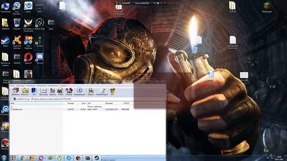Open the Файл menu in WinRAR
This screenshot has height=161, width=287.
click(x=12, y=85)
